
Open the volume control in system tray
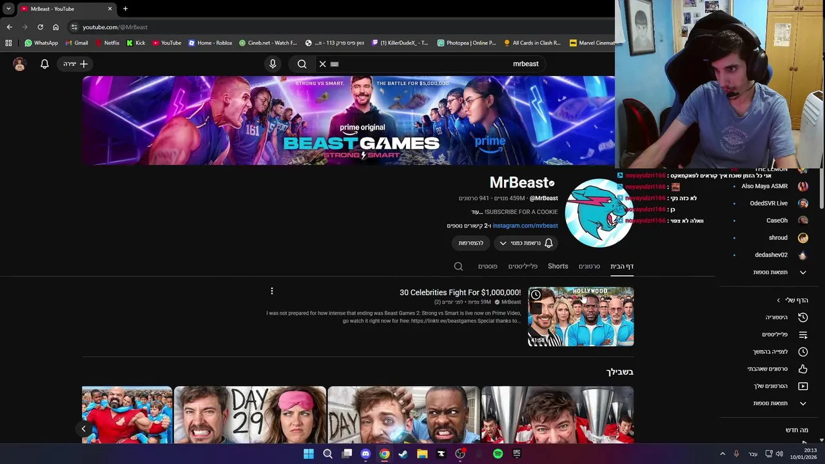click(779, 454)
